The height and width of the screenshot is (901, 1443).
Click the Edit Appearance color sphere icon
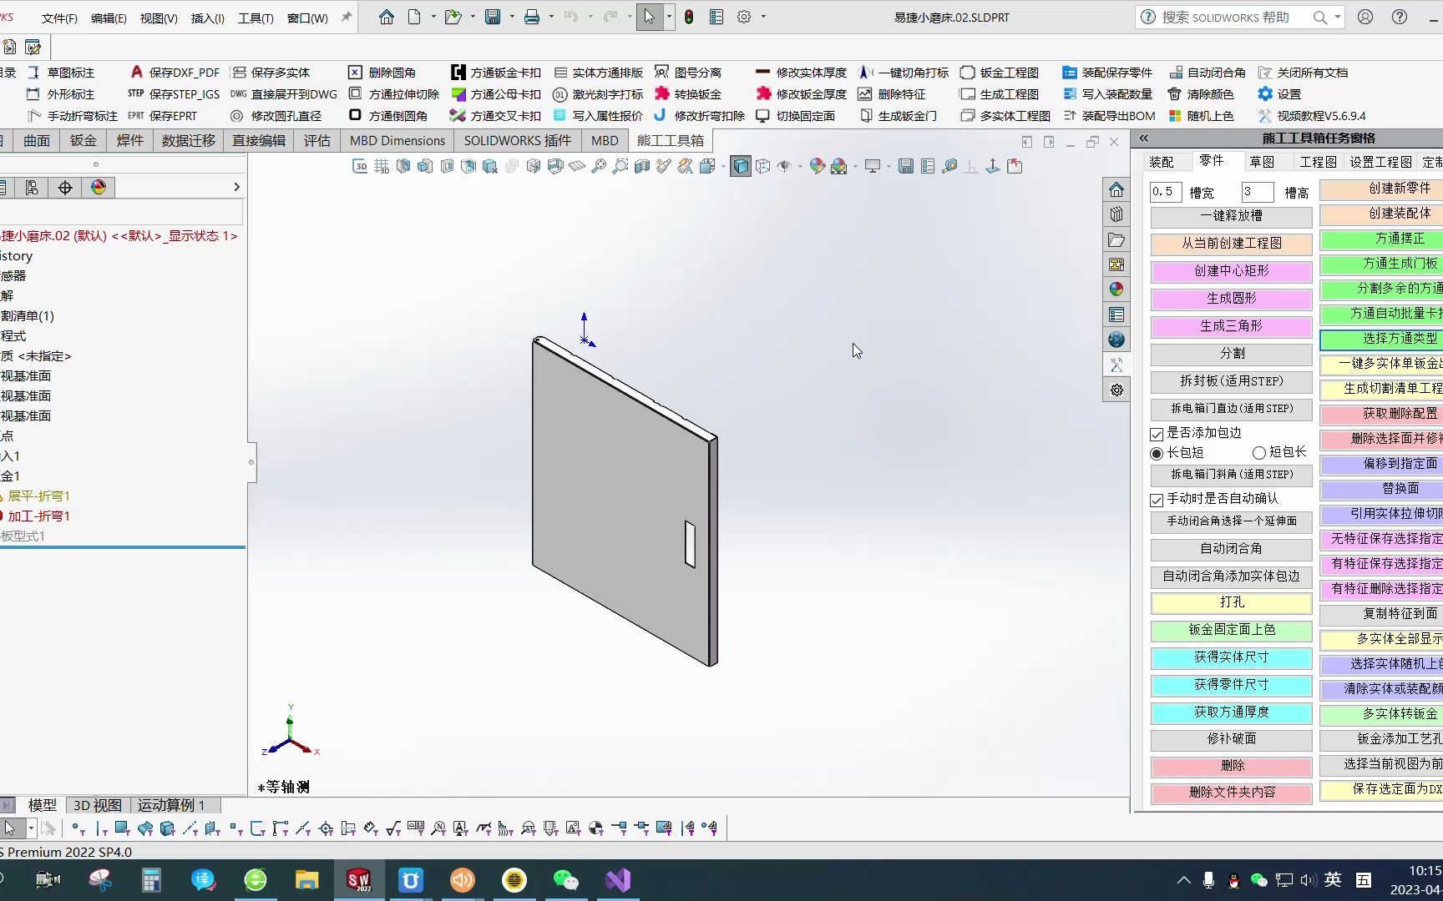tap(818, 166)
